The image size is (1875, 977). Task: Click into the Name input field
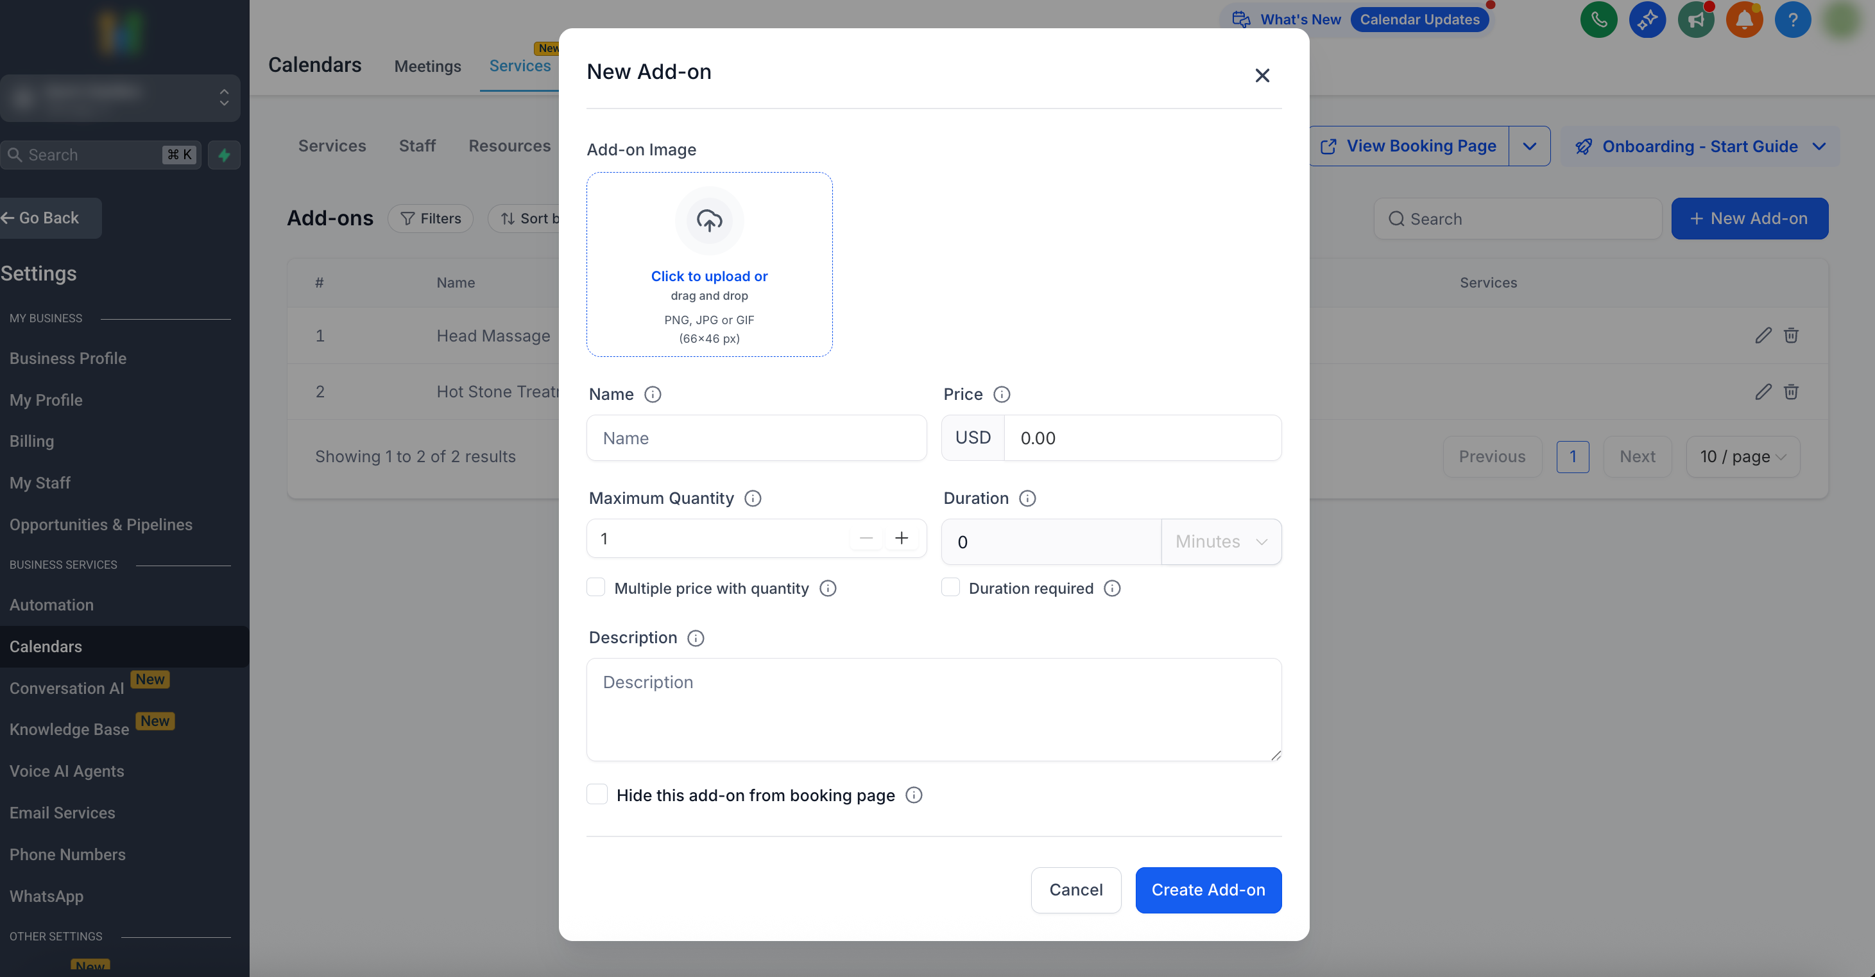[x=755, y=438]
